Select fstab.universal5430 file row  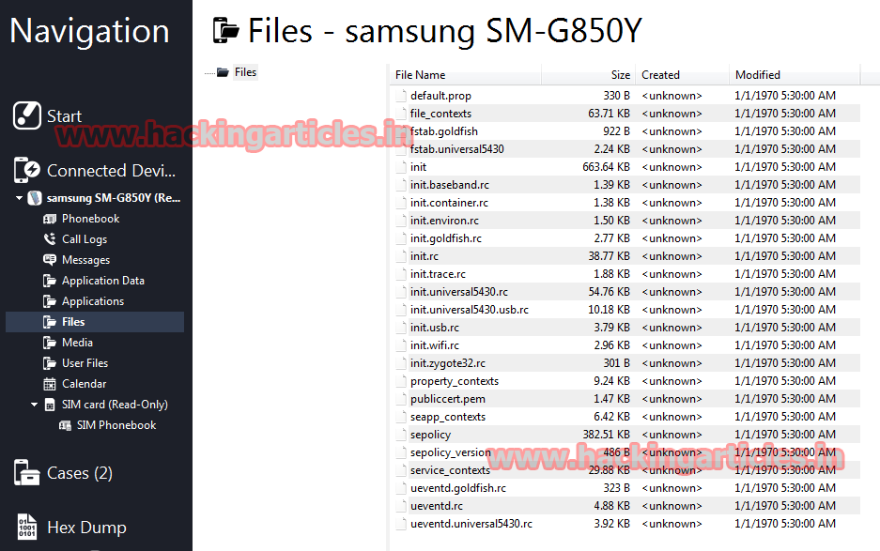click(625, 149)
